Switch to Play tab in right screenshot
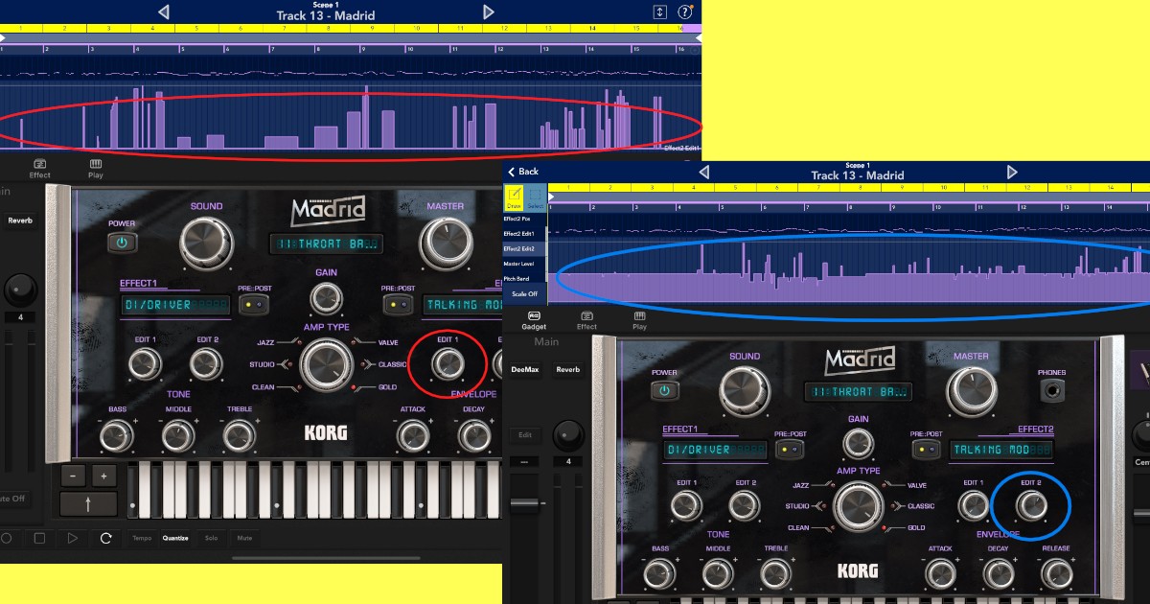1150x604 pixels. [x=639, y=320]
